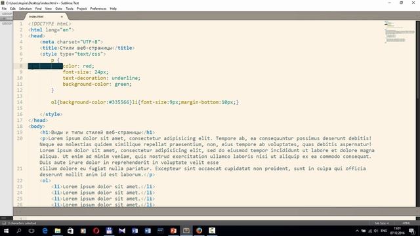Open PowerPoint from taskbar
The height and width of the screenshot is (236, 420).
click(x=173, y=231)
